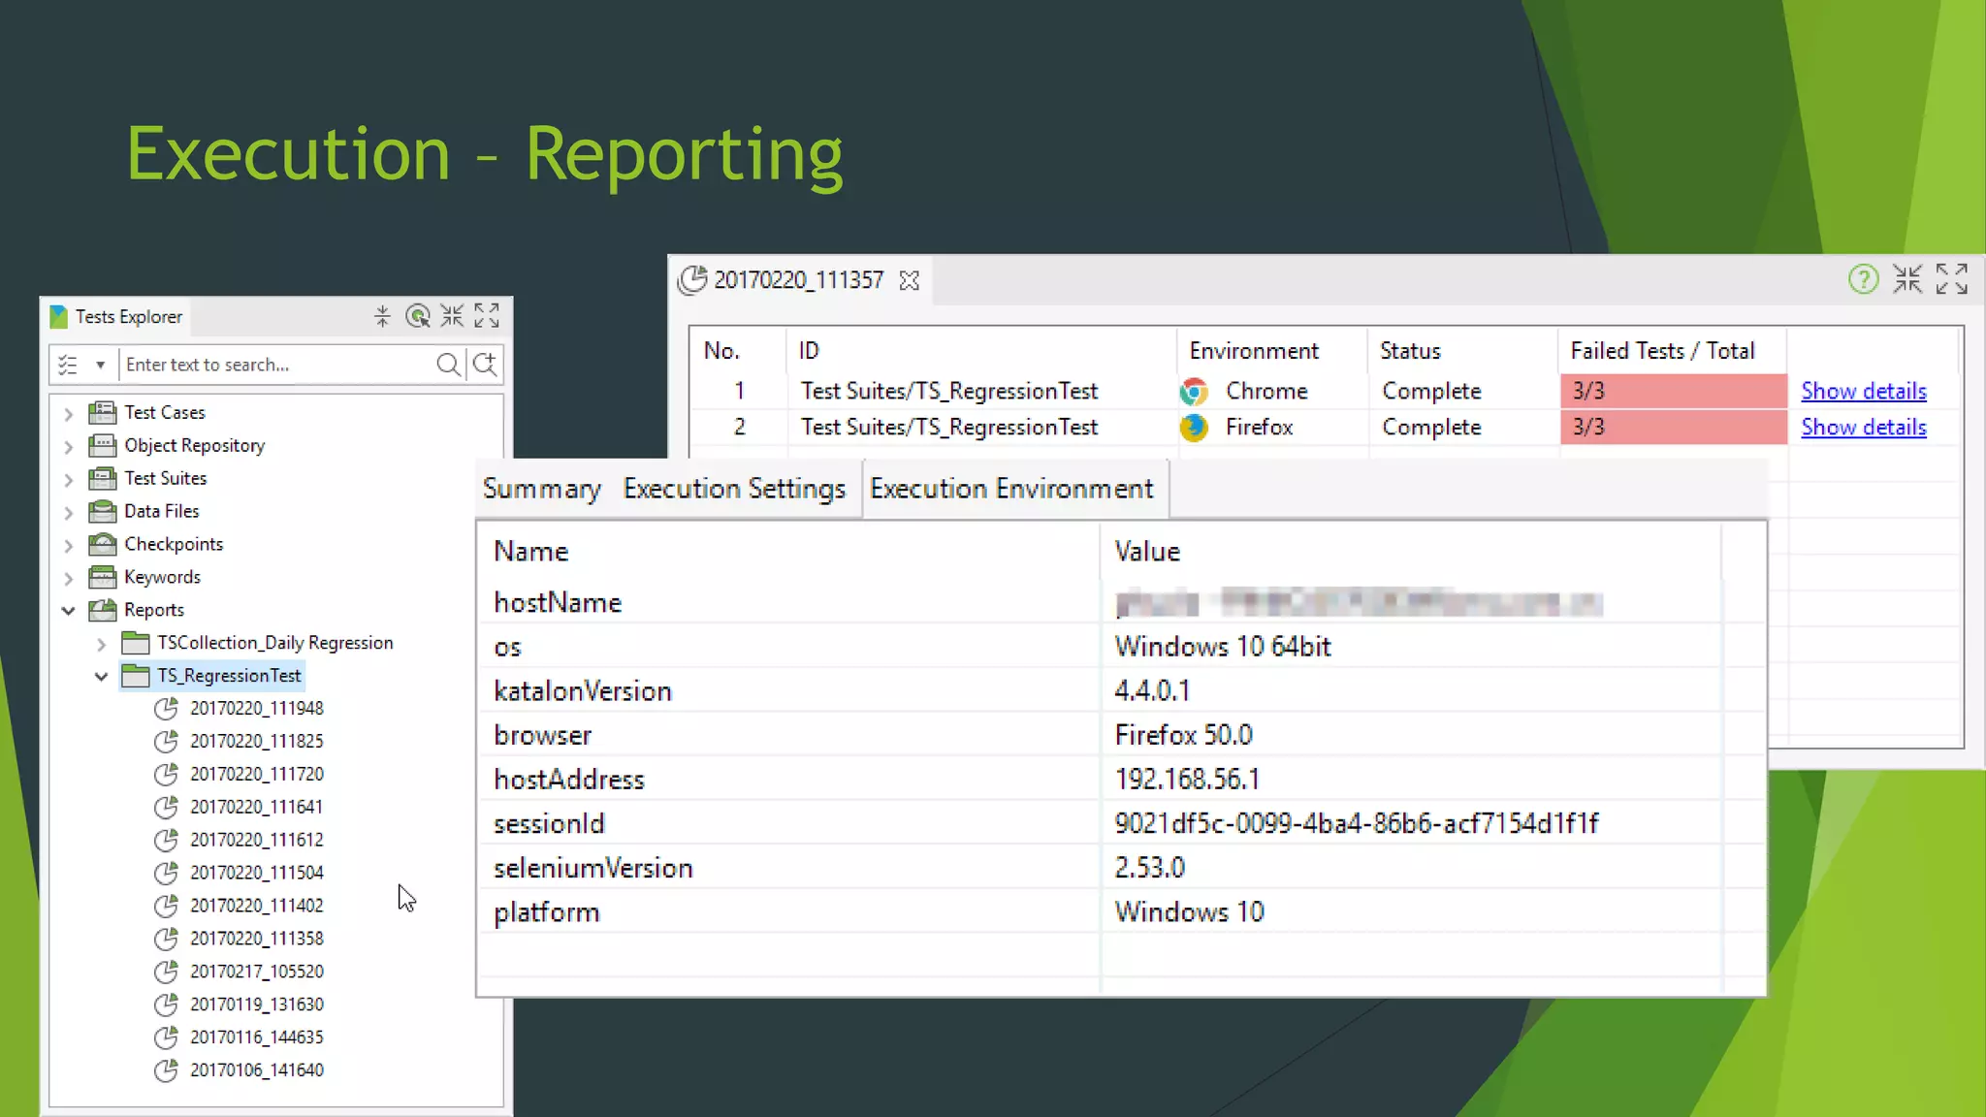1986x1117 pixels.
Task: Click the Firefox browser icon in Environment column
Action: pos(1194,428)
